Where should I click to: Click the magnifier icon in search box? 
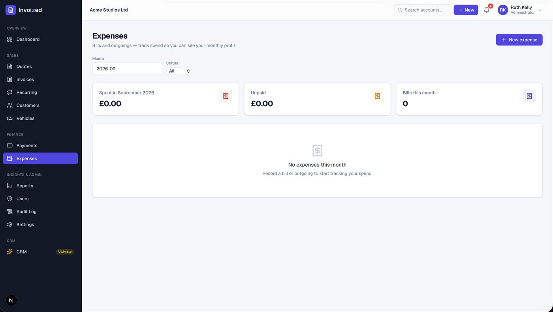(400, 10)
